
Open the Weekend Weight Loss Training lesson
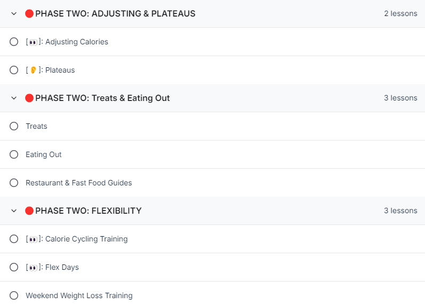click(x=79, y=295)
